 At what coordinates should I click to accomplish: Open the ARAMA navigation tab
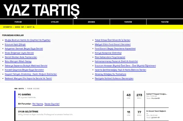click(x=91, y=22)
